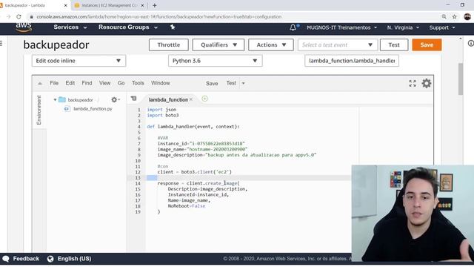474x267 pixels.
Task: Expand the Qualifiers dropdown
Action: [x=218, y=44]
